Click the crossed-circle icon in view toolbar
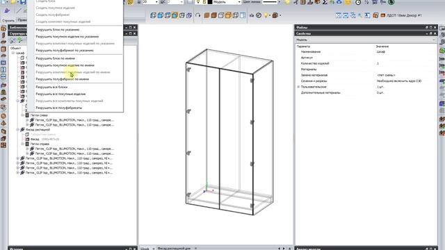This screenshot has width=445, height=250. tap(259, 15)
